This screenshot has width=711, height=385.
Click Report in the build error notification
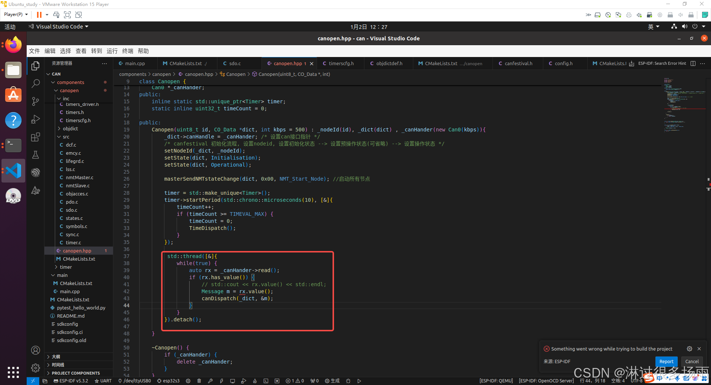point(666,361)
